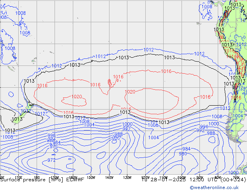
Task: Click the 170E longitude label
Action: coord(18,177)
